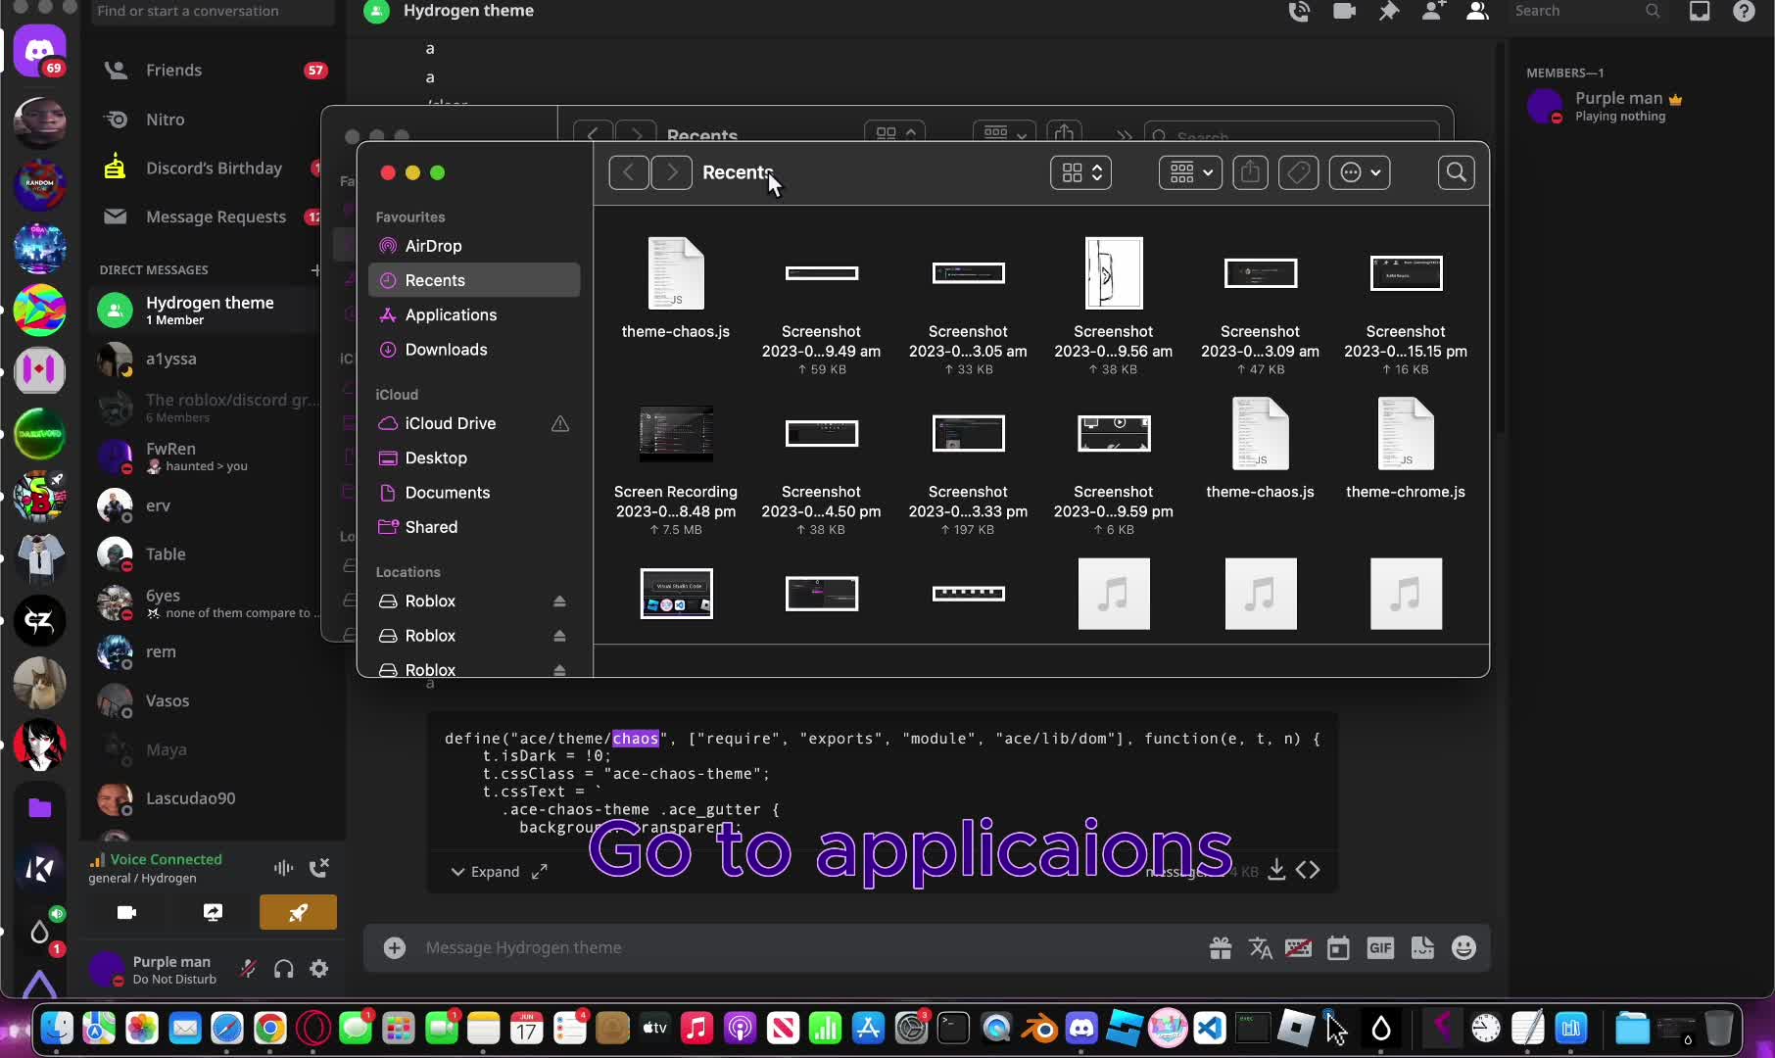
Task: Select Friends in the Discord sidebar
Action: [173, 70]
